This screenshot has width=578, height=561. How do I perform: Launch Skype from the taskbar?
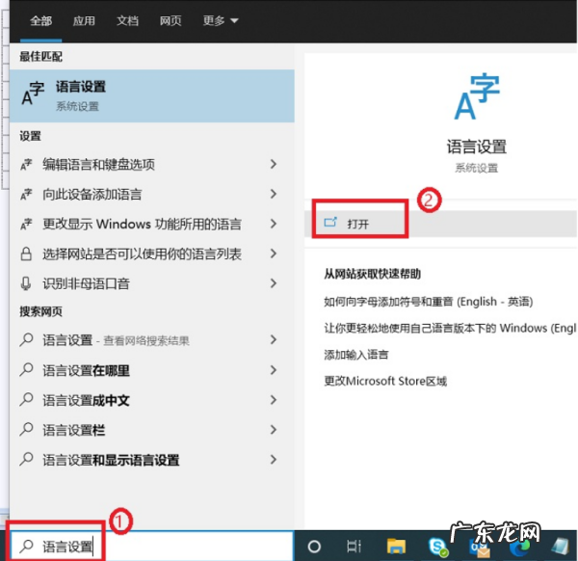(435, 546)
